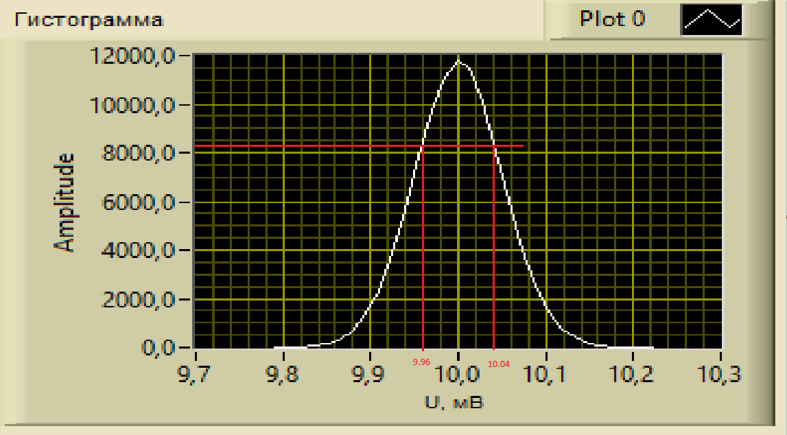787x435 pixels.
Task: Click the 0,0 Amplitude axis minimum
Action: 158,346
